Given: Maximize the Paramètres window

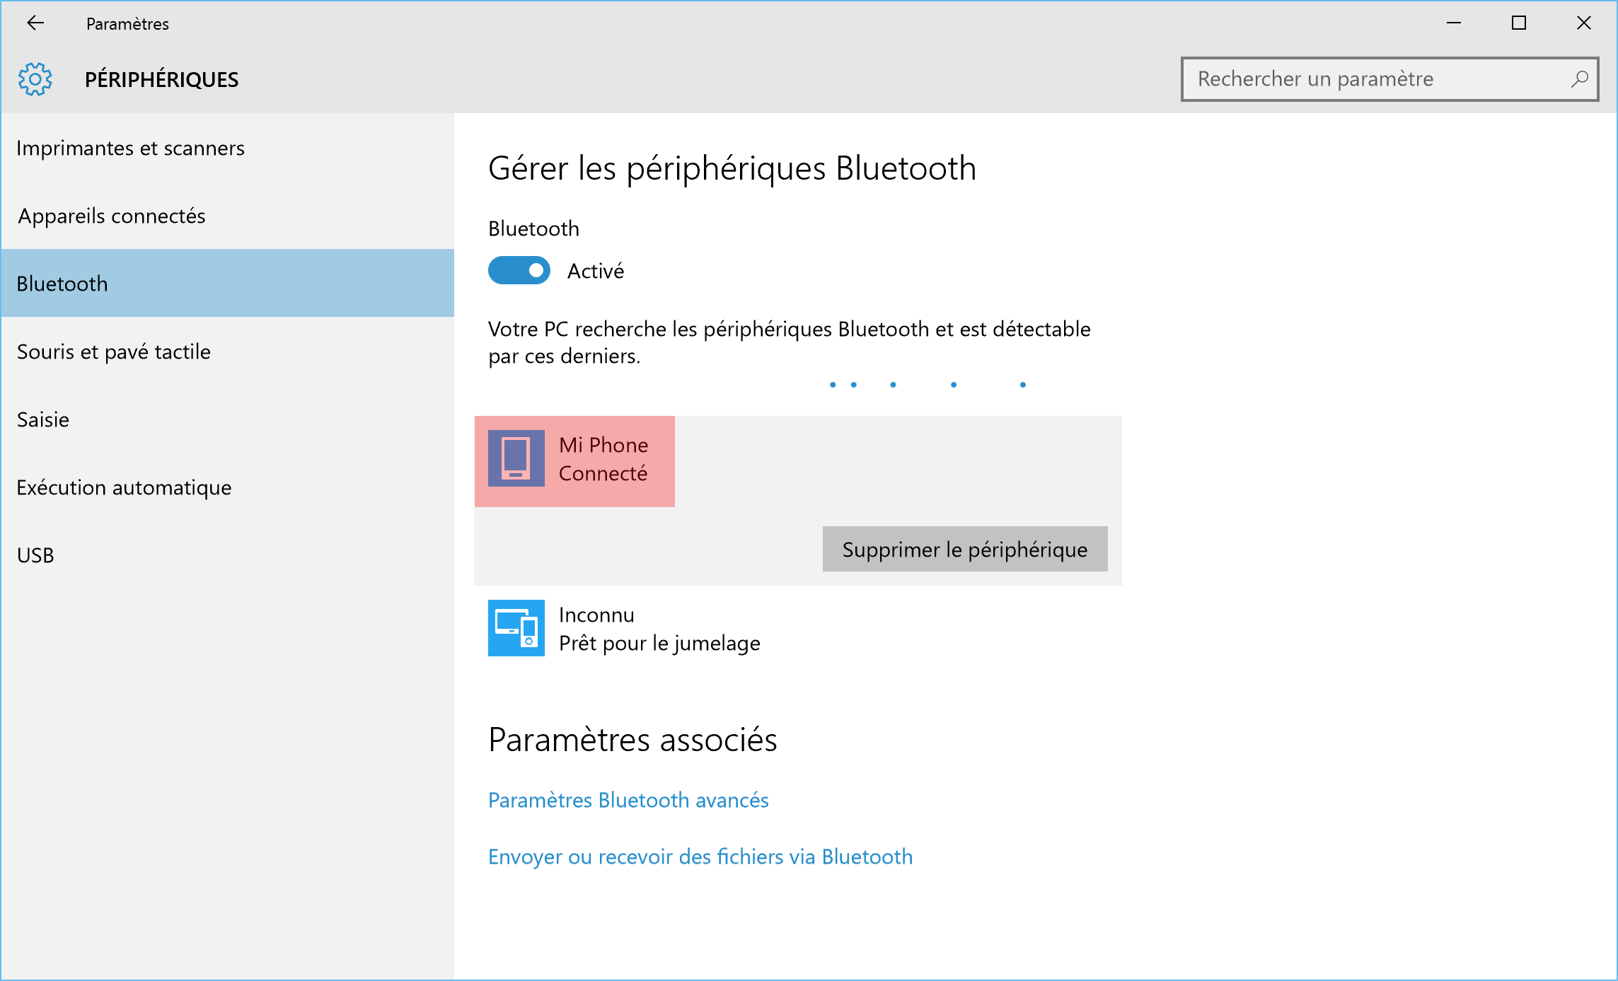Looking at the screenshot, I should tap(1519, 23).
